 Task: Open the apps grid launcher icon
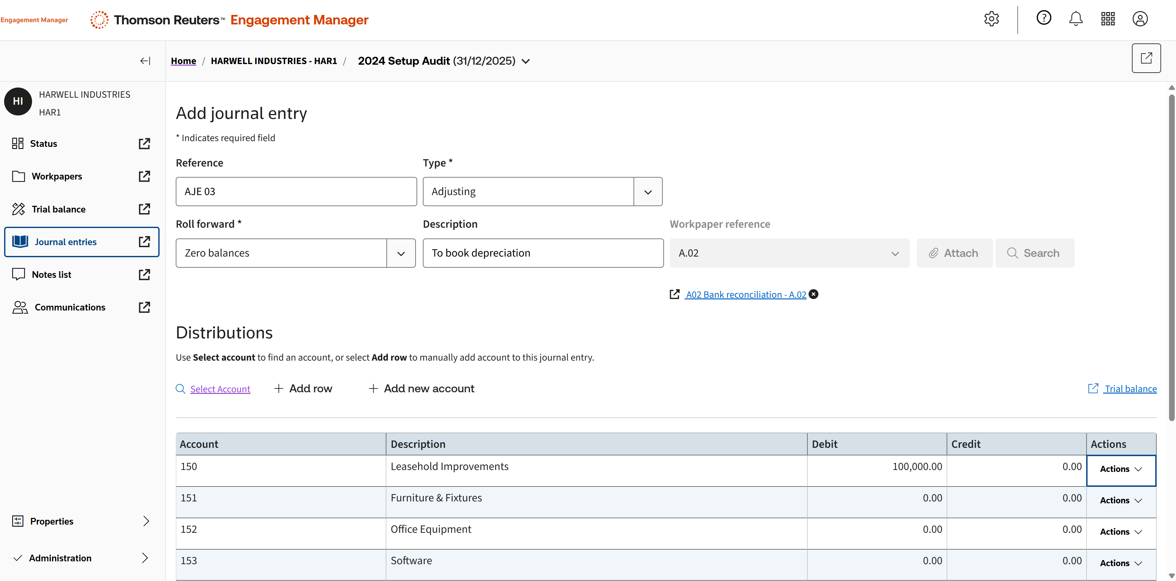tap(1107, 19)
